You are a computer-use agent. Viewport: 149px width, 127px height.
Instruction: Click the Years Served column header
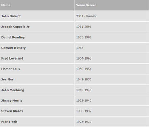click(112, 5)
